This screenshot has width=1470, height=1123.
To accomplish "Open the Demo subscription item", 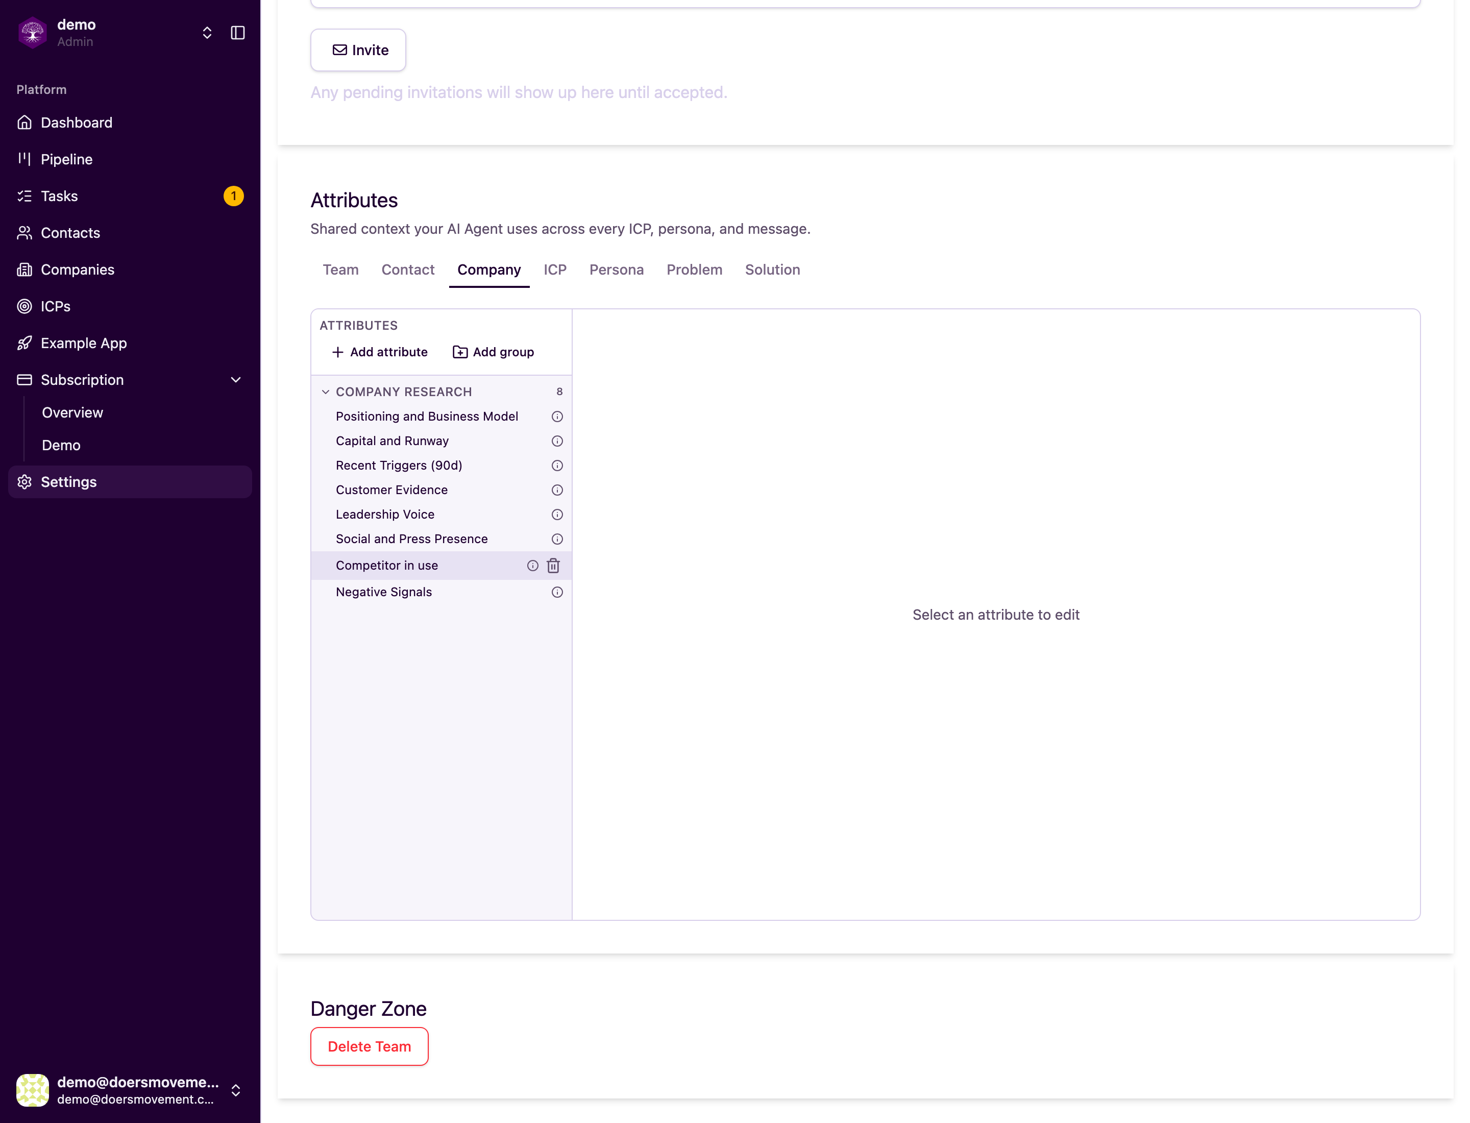I will click(x=61, y=445).
